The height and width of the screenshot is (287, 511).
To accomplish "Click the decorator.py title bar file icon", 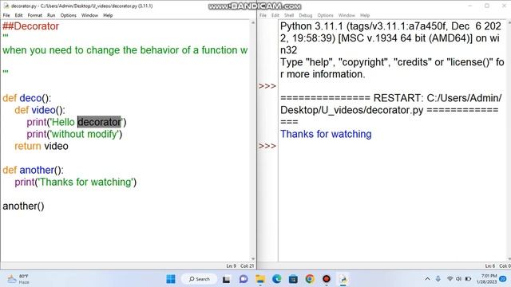I will 6,6.
